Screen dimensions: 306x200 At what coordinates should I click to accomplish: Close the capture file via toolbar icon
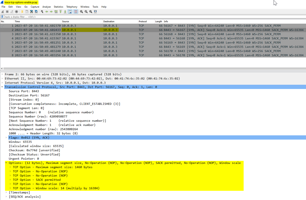point(32,12)
